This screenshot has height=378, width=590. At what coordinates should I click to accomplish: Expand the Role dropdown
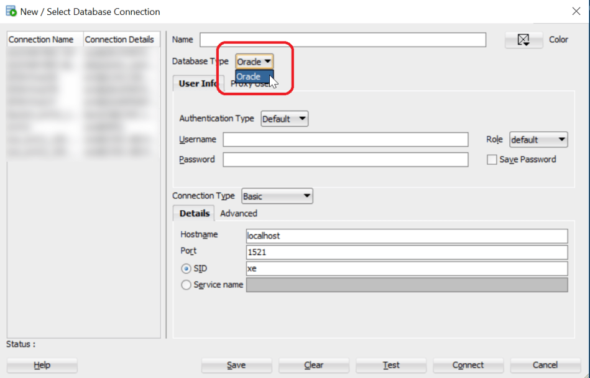pos(538,140)
